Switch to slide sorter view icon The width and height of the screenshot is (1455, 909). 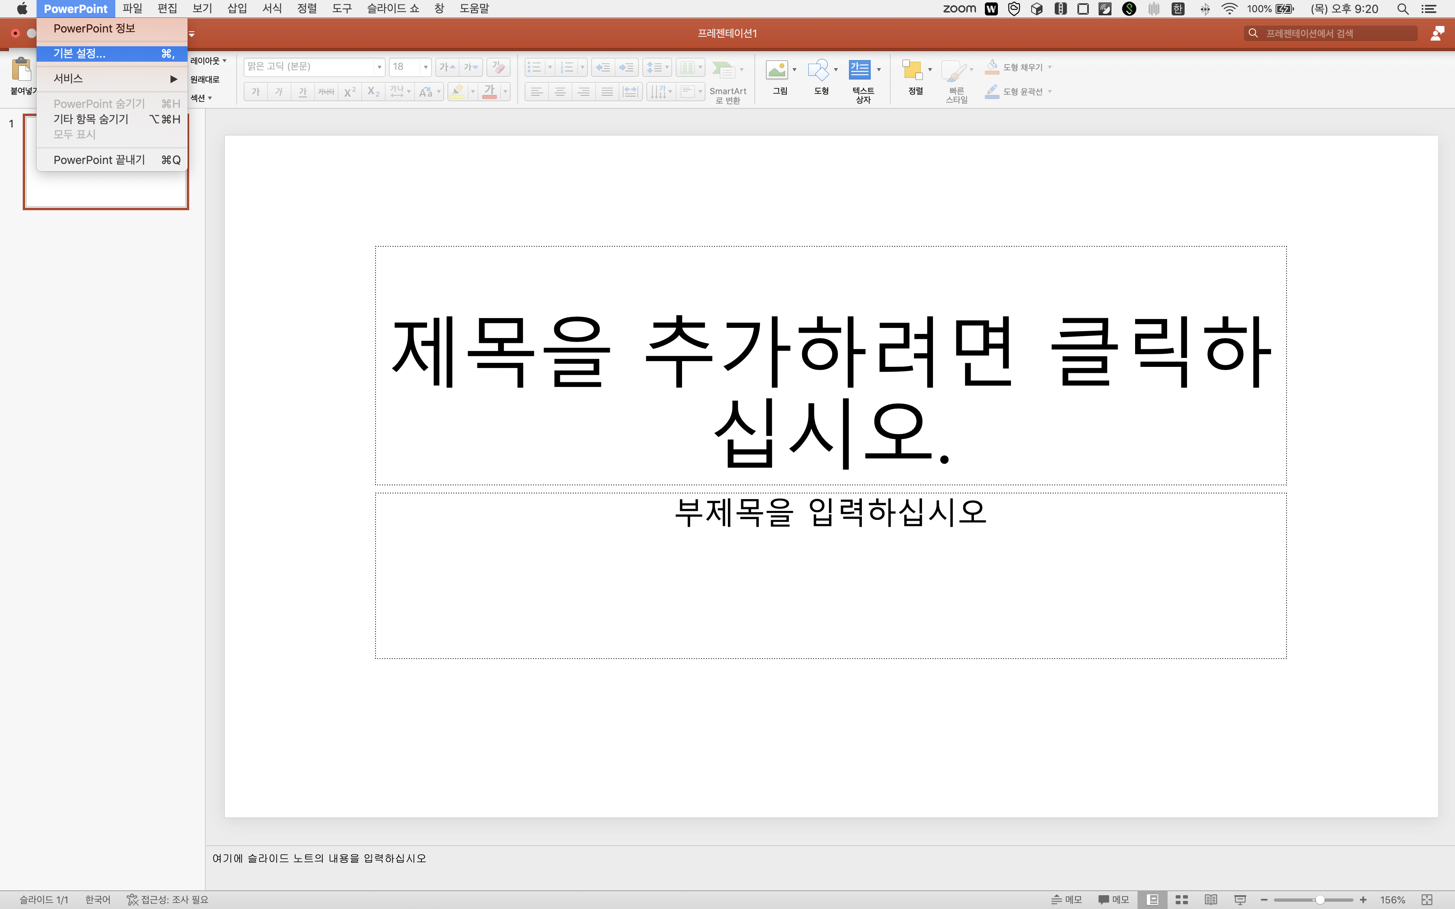[1181, 899]
